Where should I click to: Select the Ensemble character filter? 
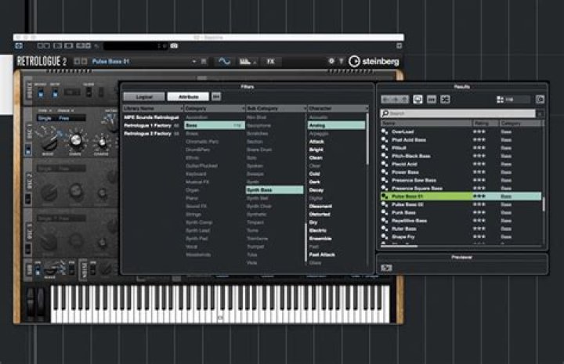click(320, 238)
